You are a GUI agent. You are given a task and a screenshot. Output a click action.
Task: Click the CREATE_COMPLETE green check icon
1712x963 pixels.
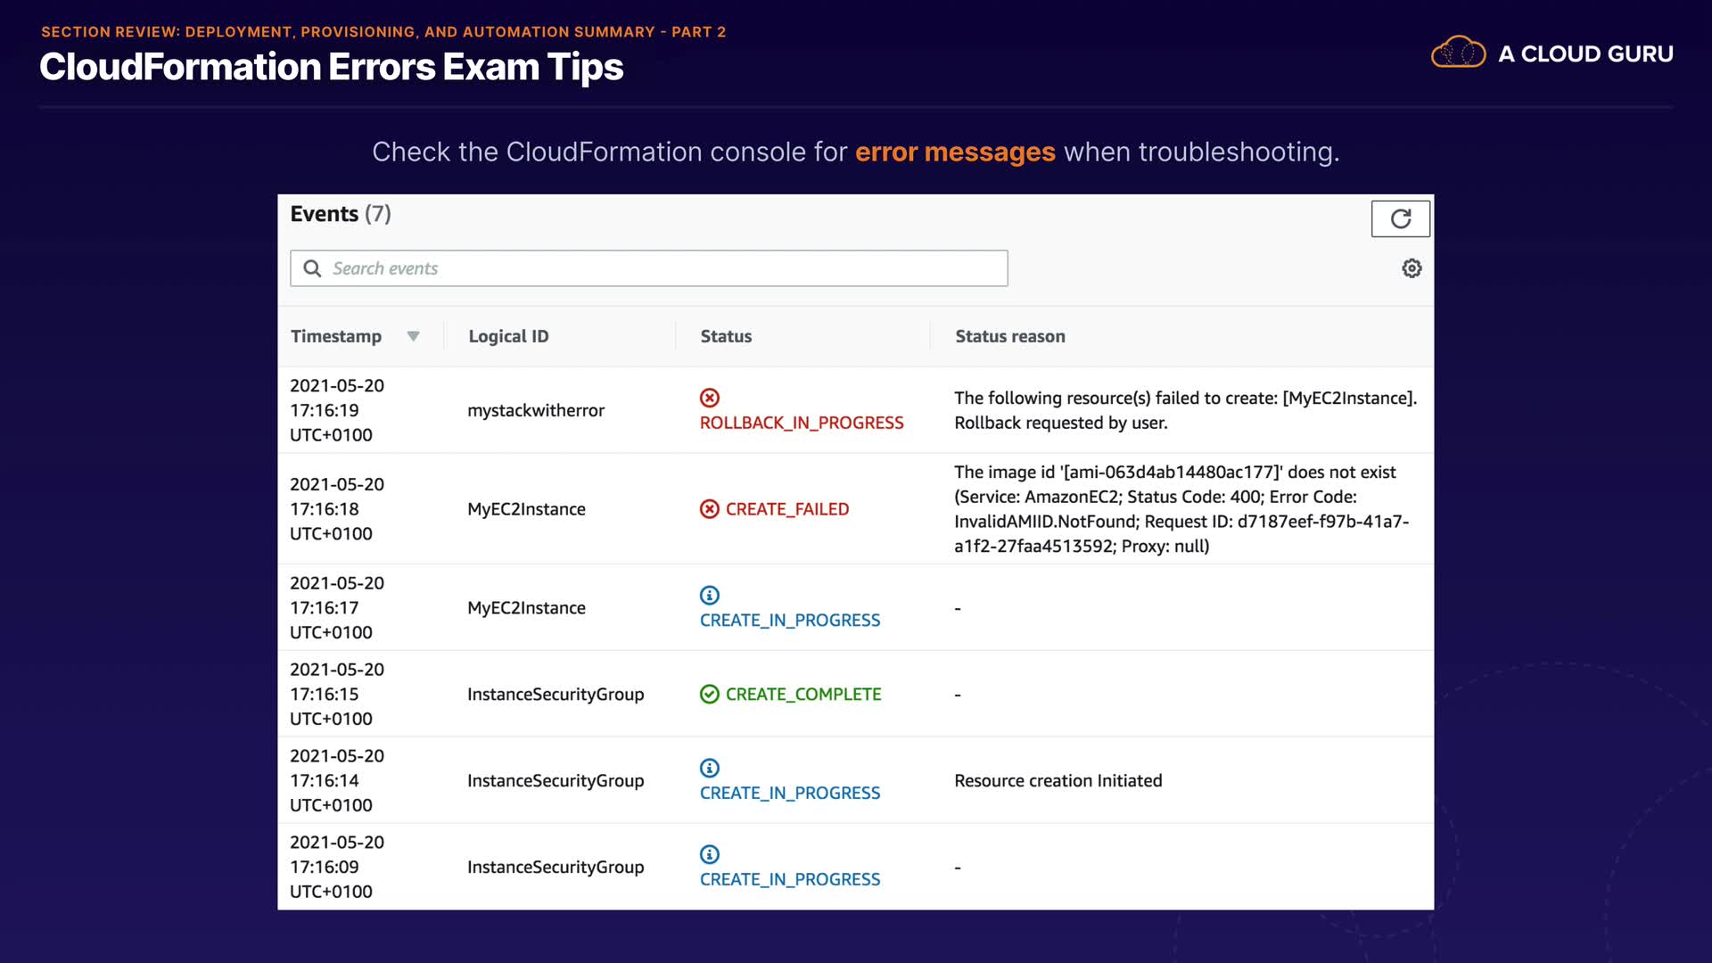(710, 694)
